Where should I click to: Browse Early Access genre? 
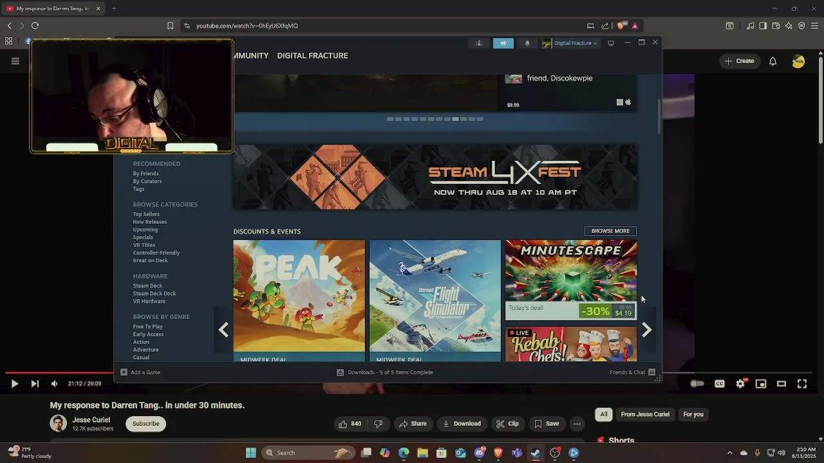[x=148, y=334]
